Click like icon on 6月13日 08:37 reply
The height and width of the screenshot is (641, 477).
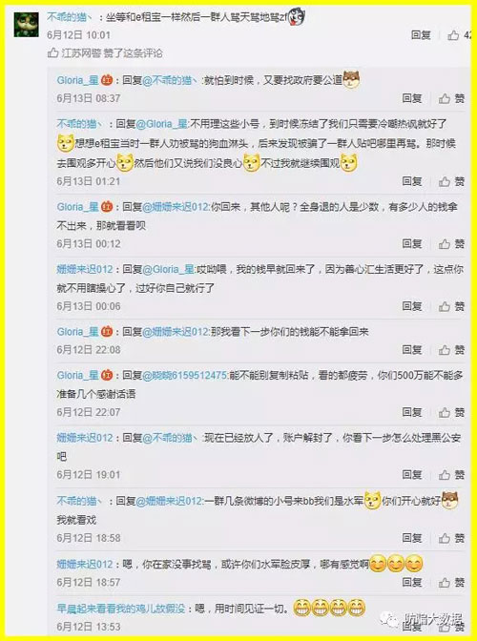coord(445,98)
